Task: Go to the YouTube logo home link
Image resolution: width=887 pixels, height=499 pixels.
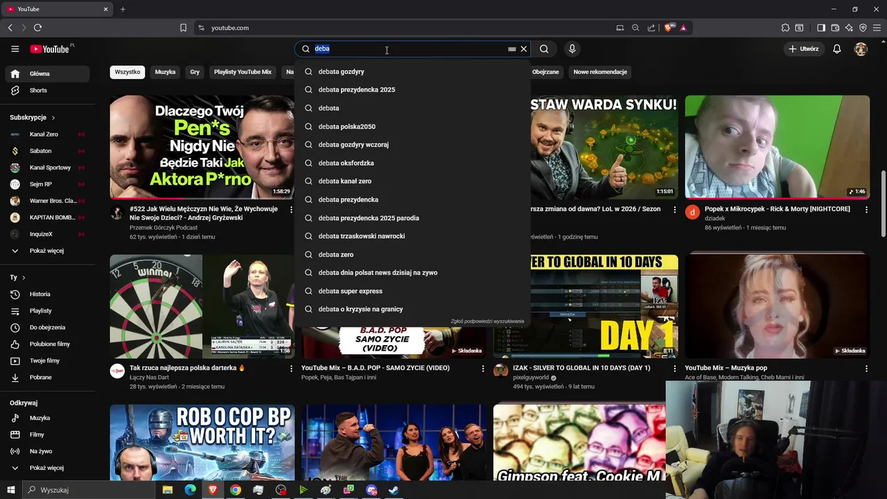Action: (50, 49)
